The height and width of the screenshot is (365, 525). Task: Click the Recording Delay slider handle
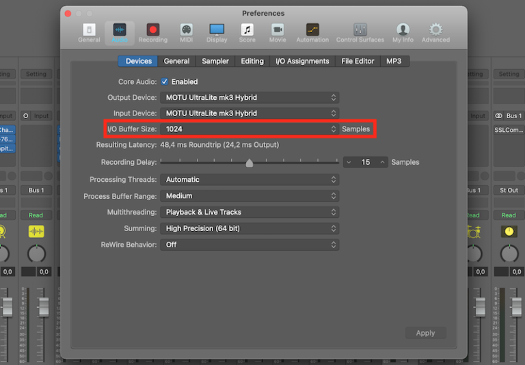(x=249, y=163)
